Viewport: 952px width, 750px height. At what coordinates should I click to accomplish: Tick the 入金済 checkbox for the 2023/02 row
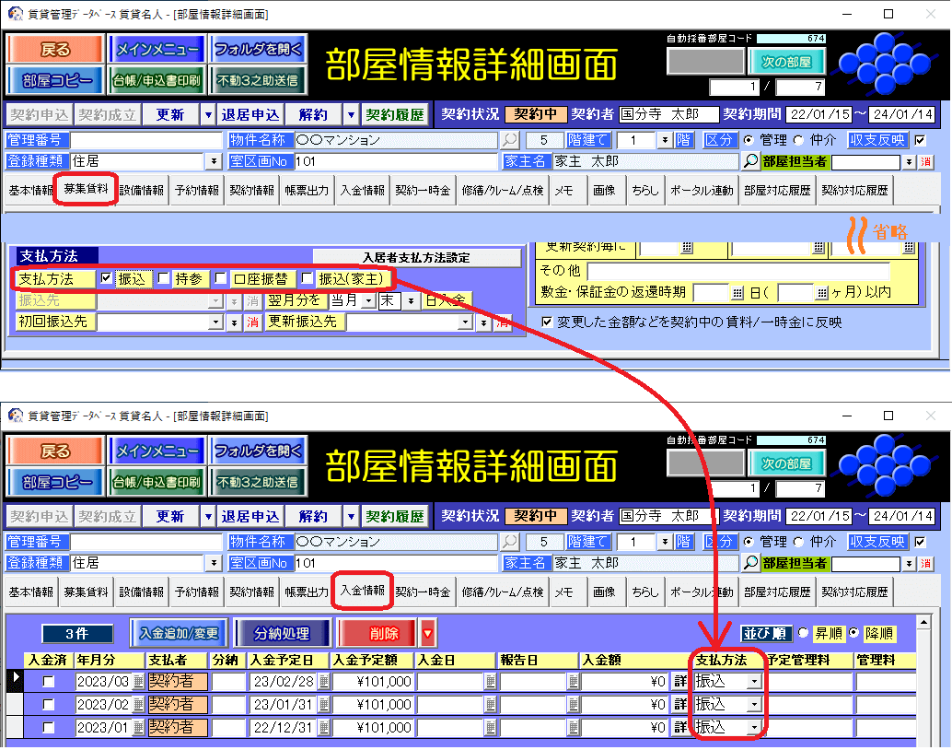49,705
